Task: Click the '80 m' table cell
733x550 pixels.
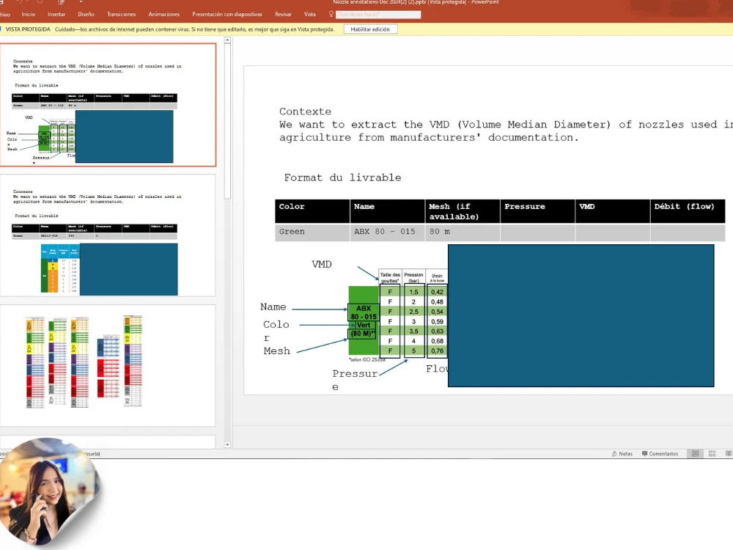Action: click(x=463, y=232)
